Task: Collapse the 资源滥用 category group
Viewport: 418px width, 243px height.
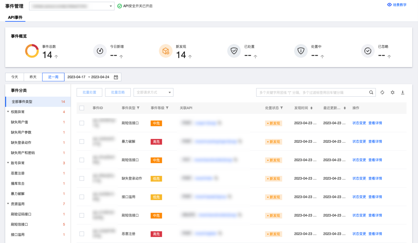Action: click(x=8, y=204)
